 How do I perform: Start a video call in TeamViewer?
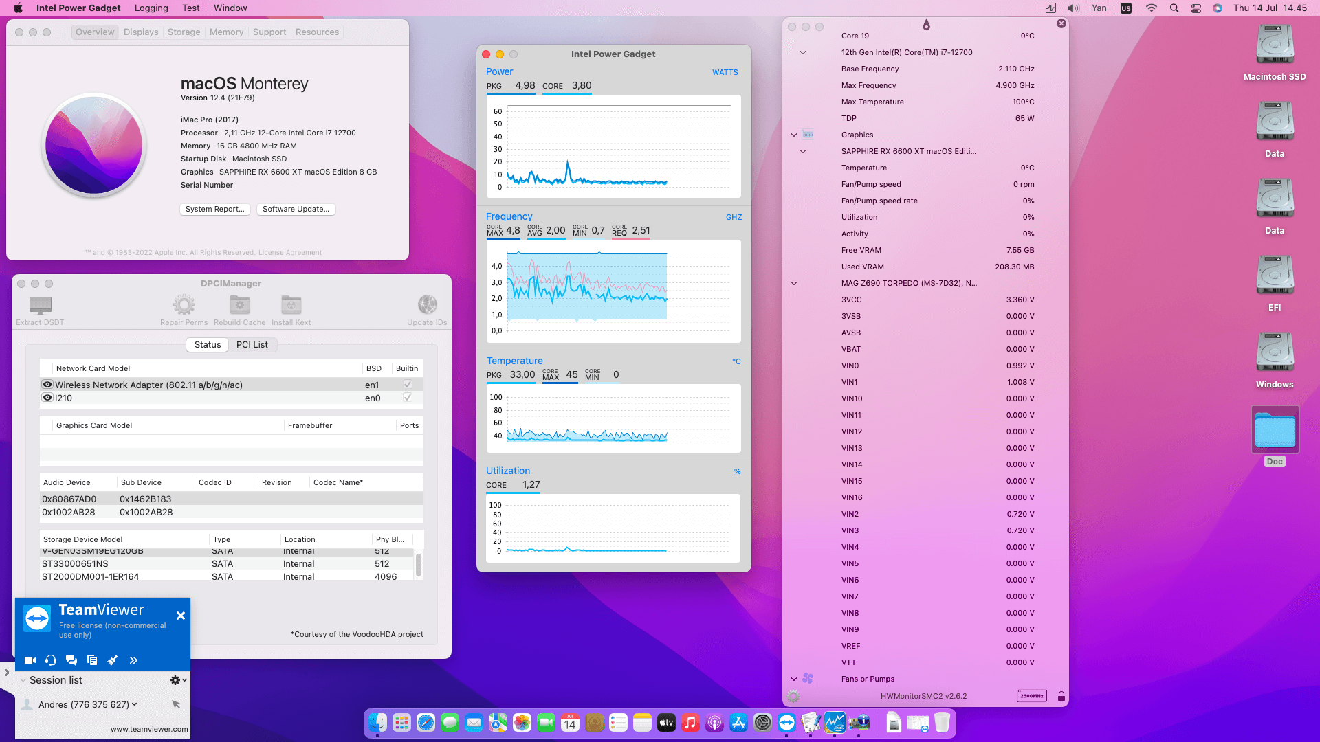[30, 660]
